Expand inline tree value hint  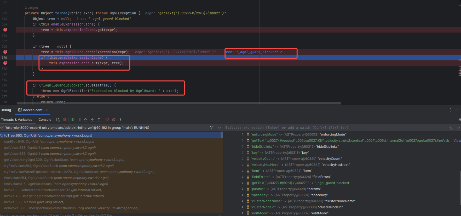281,52
